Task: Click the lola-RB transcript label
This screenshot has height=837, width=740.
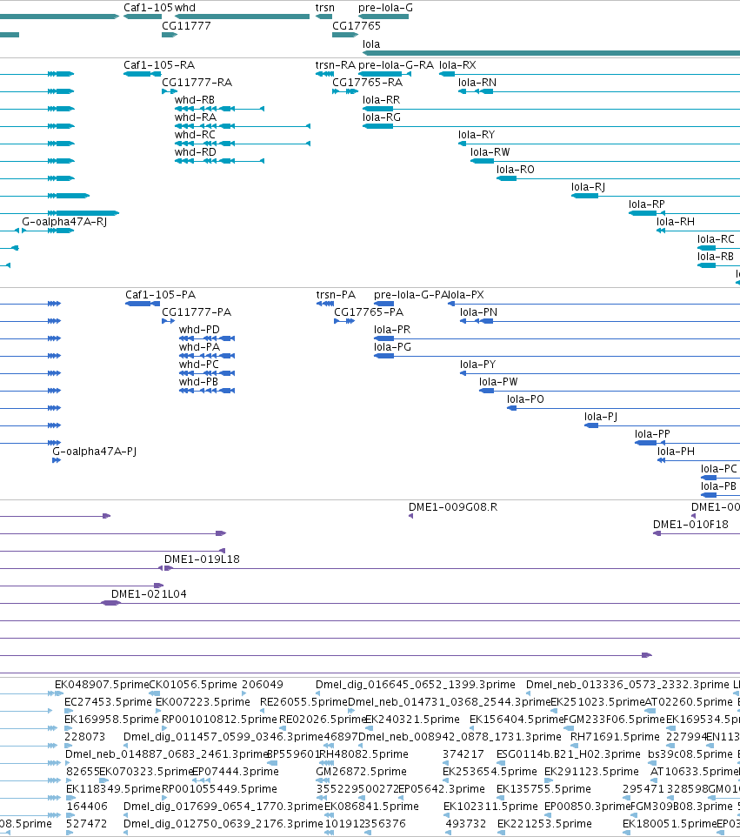Action: tap(715, 256)
